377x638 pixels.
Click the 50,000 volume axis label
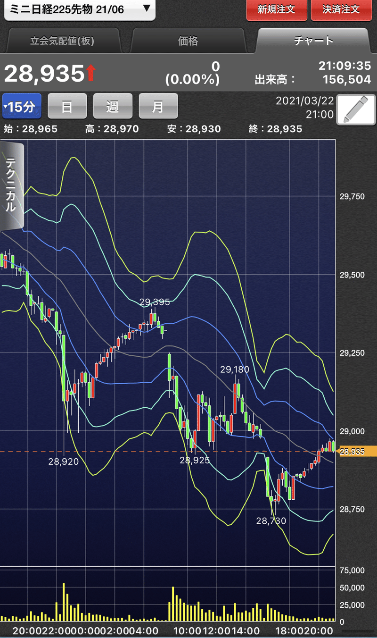point(352,588)
